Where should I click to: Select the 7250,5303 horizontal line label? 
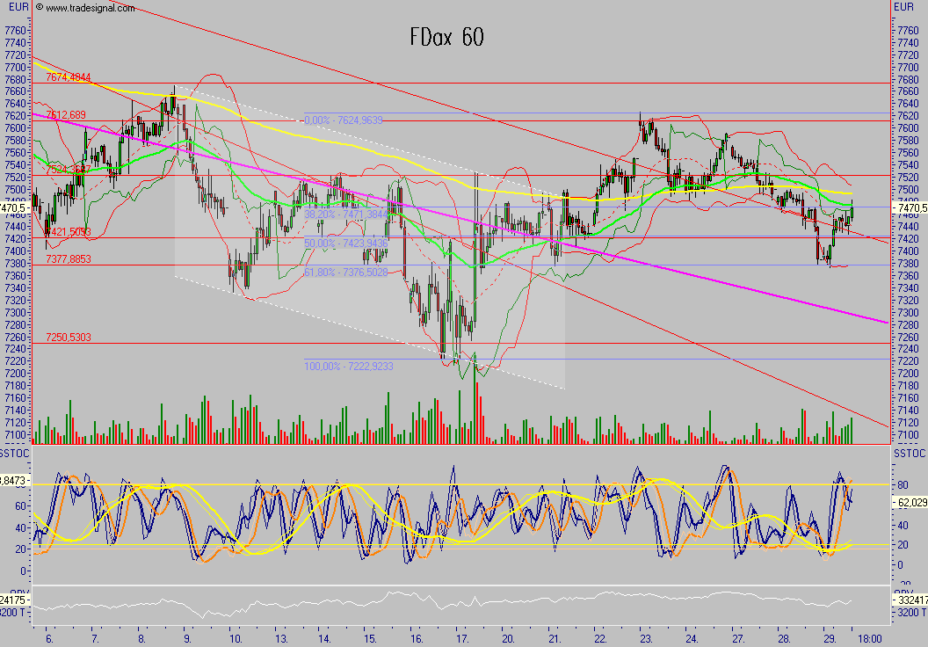point(68,338)
